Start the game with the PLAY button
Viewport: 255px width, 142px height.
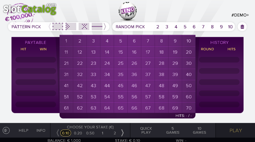point(236,131)
